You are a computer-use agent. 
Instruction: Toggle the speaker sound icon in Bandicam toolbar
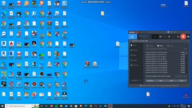pyautogui.click(x=160, y=37)
